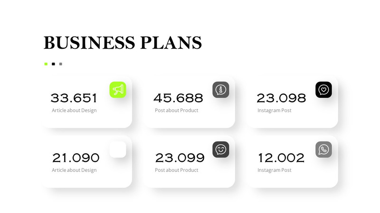Click the BUSINESS PLANS heading
Image resolution: width=380 pixels, height=213 pixels.
click(x=123, y=43)
